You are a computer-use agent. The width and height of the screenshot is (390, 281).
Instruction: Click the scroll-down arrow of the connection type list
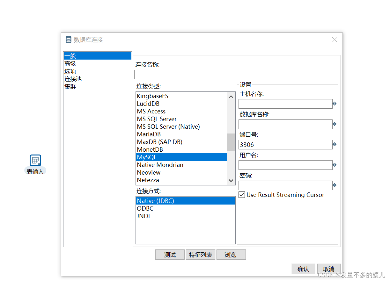click(x=231, y=181)
